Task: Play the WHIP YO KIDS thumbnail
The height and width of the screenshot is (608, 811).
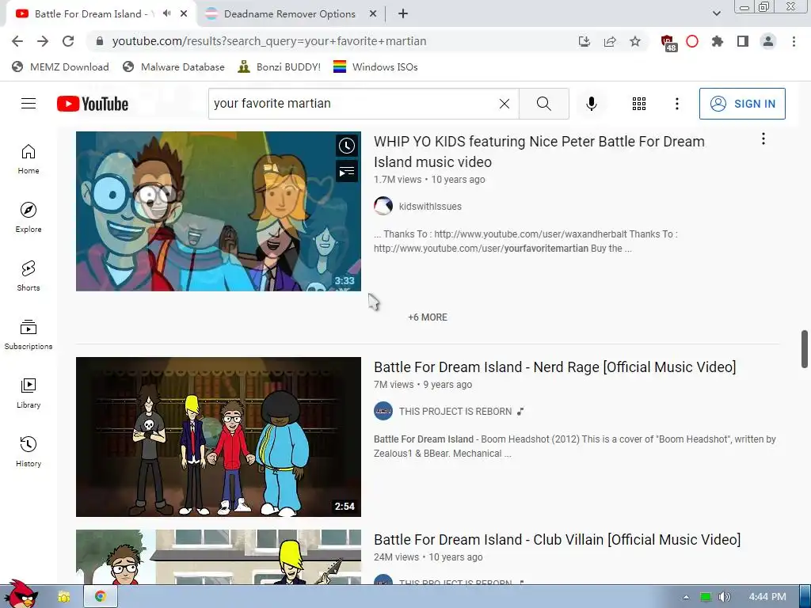Action: (x=219, y=211)
